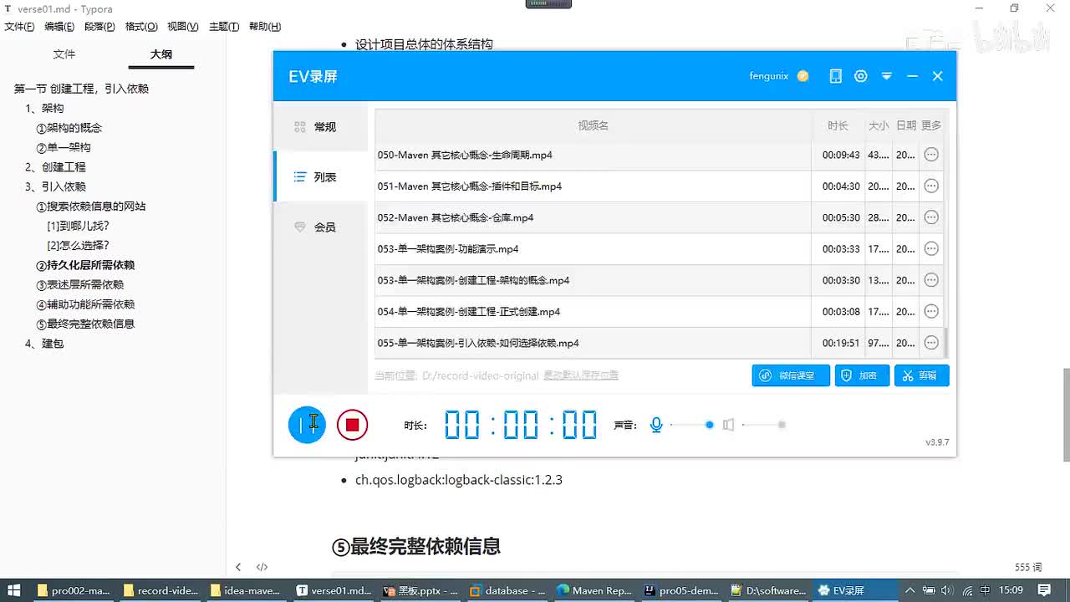
Task: Open more options for 055-如何选择依赖.mp4
Action: (x=931, y=343)
